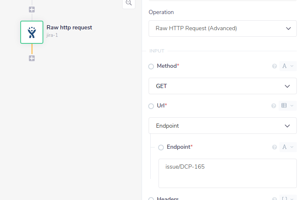Change the Method input type selector
The width and height of the screenshot is (303, 200).
coord(288,66)
